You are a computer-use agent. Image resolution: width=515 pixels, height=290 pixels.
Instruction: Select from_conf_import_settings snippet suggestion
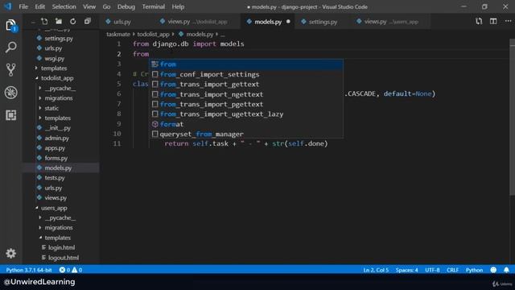click(x=247, y=74)
